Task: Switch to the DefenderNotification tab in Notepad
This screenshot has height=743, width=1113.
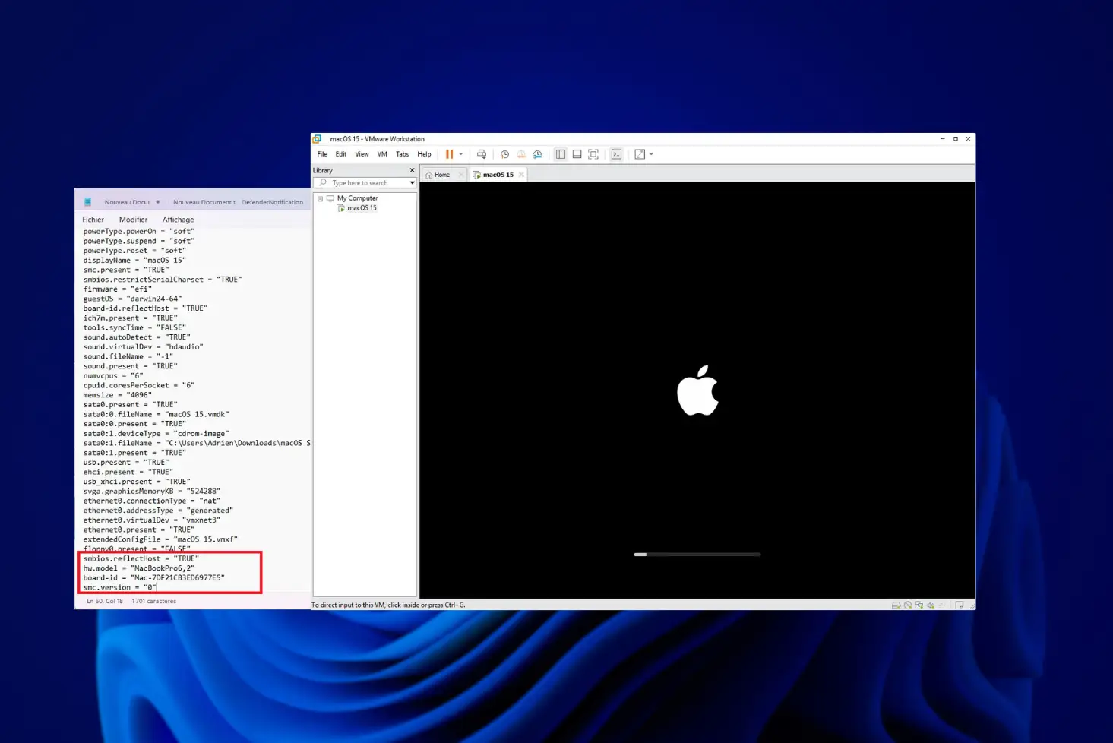Action: tap(273, 202)
